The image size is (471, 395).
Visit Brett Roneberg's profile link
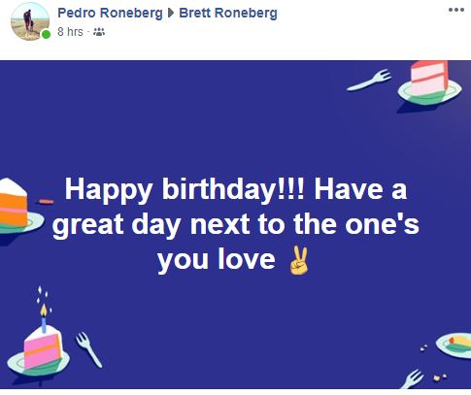coord(228,14)
